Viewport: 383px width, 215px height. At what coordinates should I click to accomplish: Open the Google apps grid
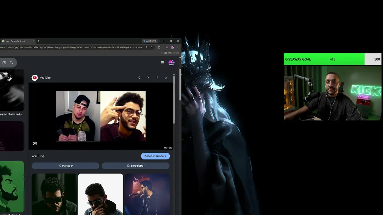point(162,63)
